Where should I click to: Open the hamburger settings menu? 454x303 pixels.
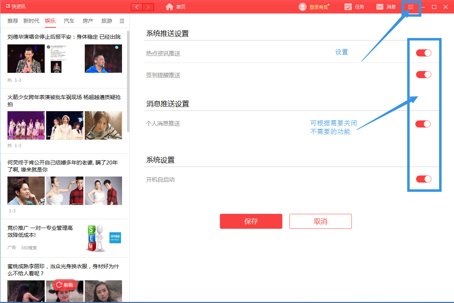coord(411,7)
